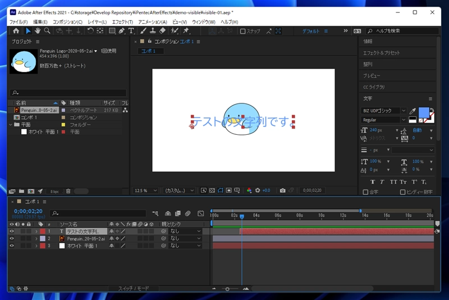Toggle mask and shape path visibility in viewer

click(x=220, y=190)
